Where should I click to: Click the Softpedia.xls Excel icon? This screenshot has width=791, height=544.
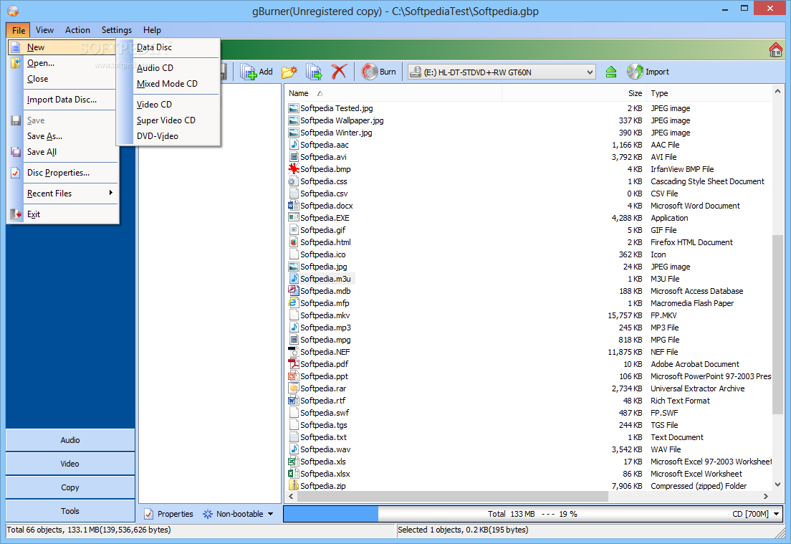(x=294, y=462)
